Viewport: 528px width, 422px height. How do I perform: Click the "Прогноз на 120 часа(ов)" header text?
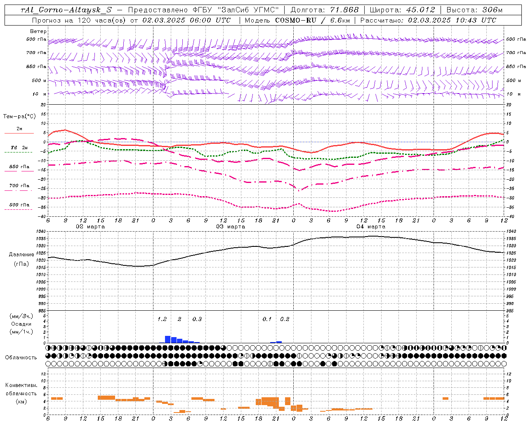[x=79, y=20]
